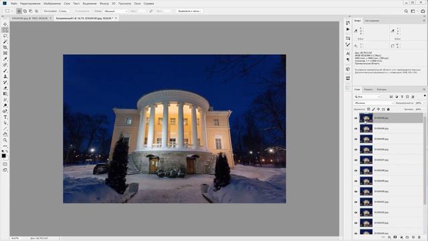Open the Character panel icon

coord(348,54)
